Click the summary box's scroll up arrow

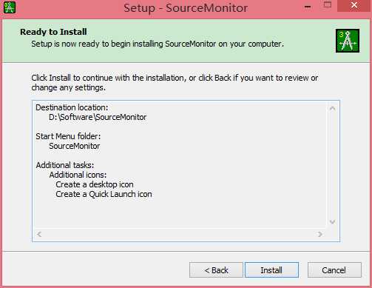pos(332,108)
